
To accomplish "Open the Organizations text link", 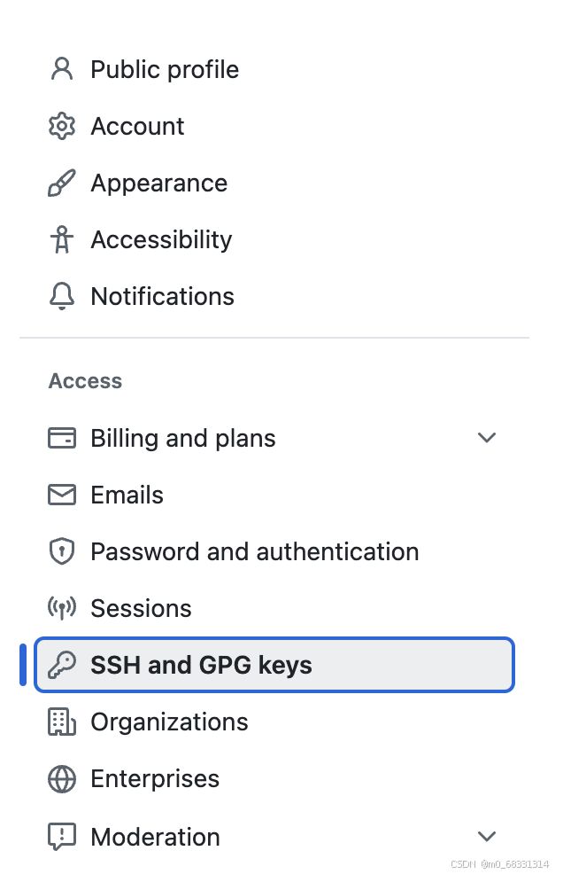I will pyautogui.click(x=169, y=722).
